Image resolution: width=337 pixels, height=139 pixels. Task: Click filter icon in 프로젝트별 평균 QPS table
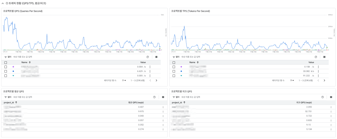6,97
